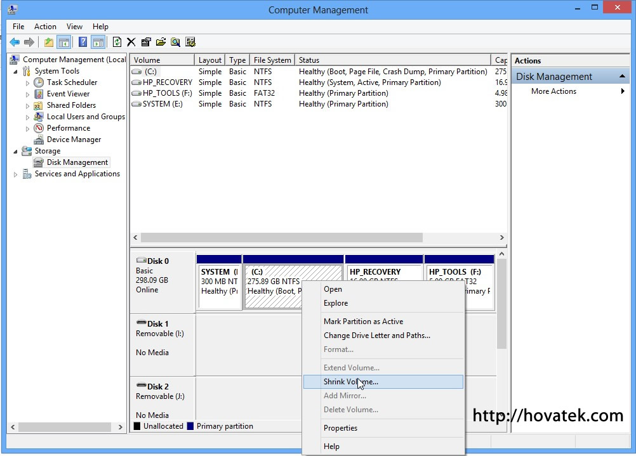Choose Properties in the context menu
Image resolution: width=636 pixels, height=456 pixels.
click(383, 428)
